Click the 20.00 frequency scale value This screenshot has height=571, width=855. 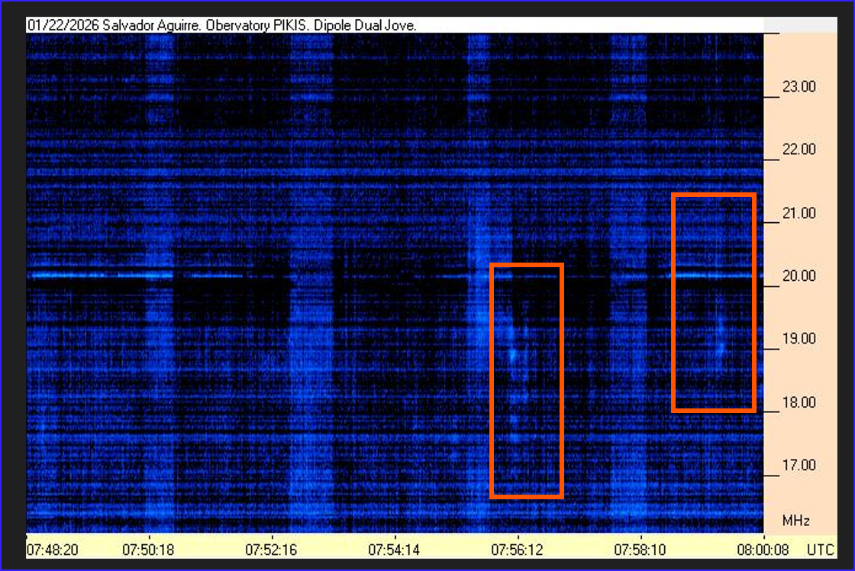click(x=799, y=276)
